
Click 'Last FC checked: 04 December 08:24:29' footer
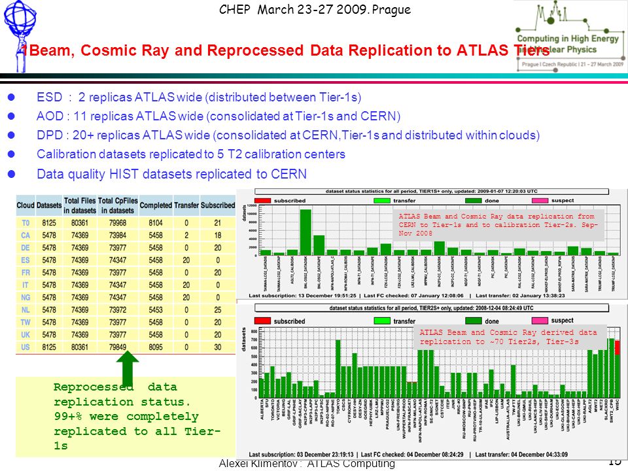[412, 455]
